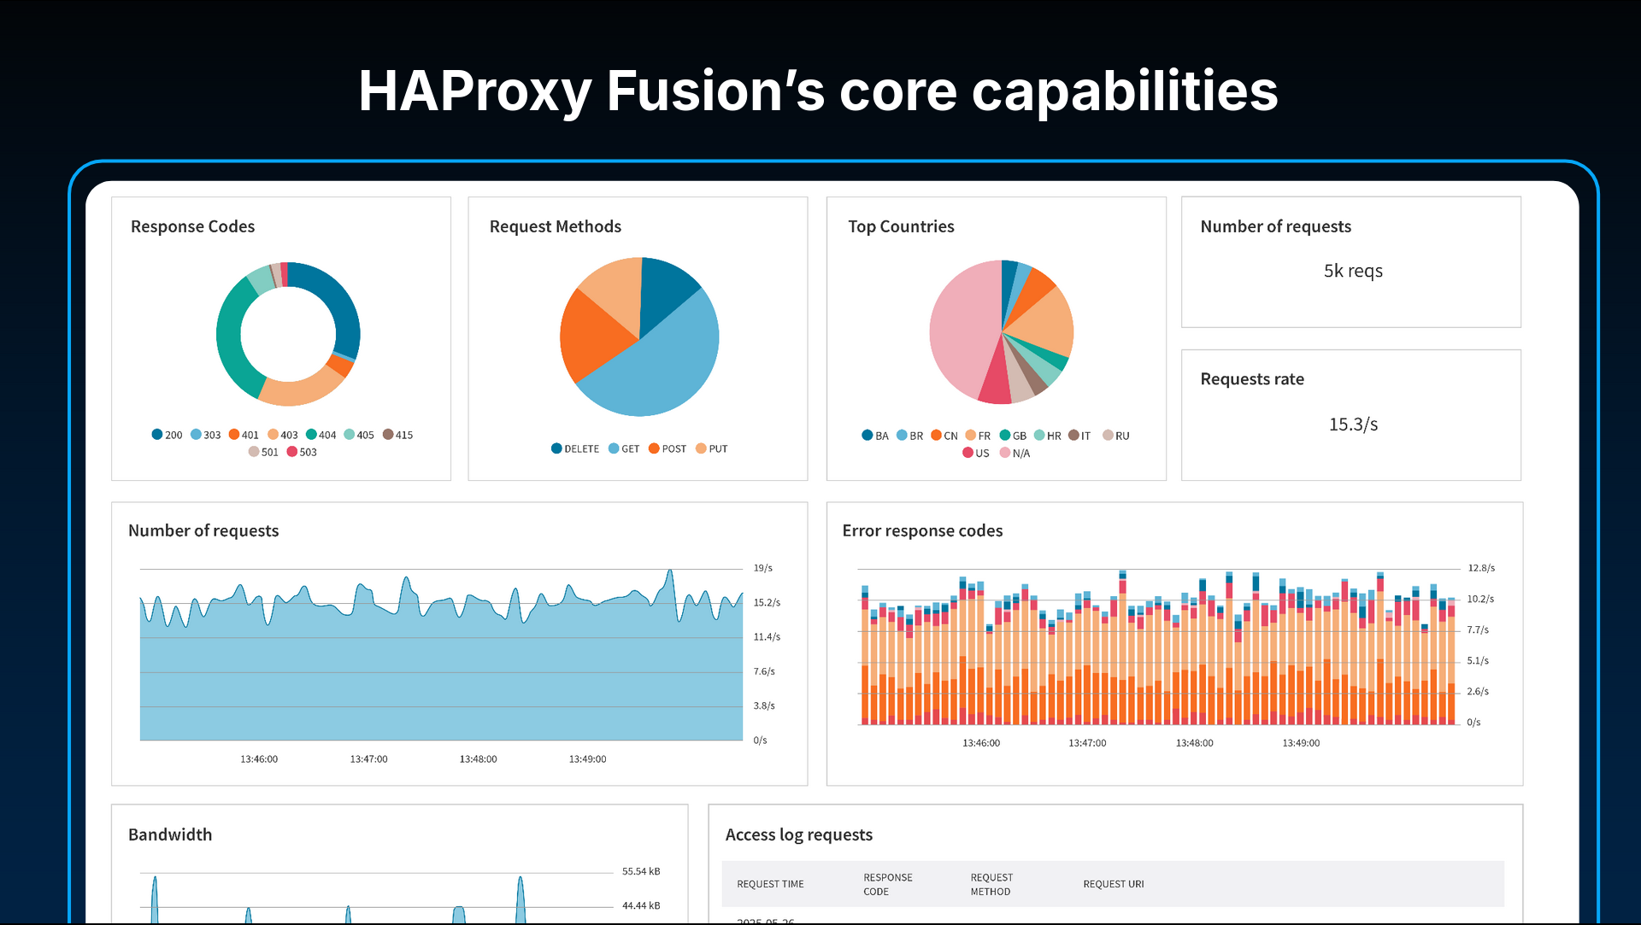Click the HAProxy Fusion's core capabilities heading
This screenshot has height=925, width=1641.
818,91
